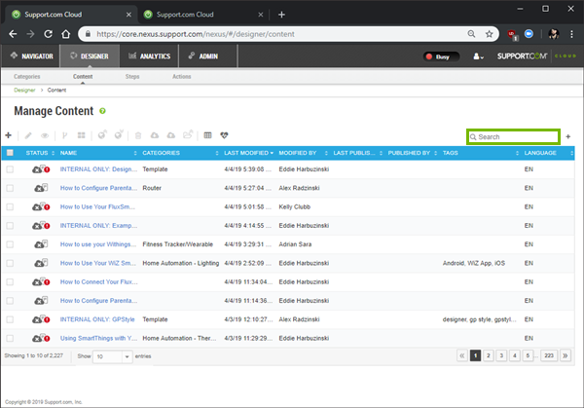584x408 pixels.
Task: Click the trash delete icon in toolbar
Action: [138, 135]
